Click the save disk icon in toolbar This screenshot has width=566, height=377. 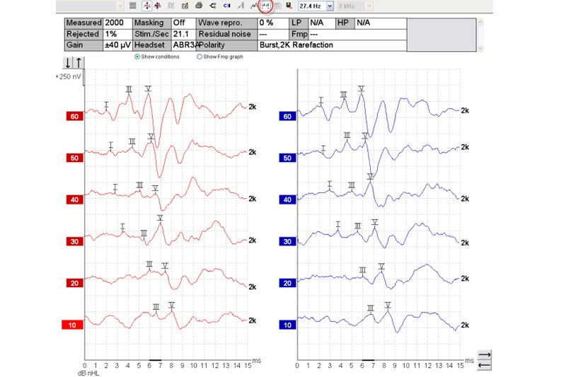pyautogui.click(x=289, y=6)
